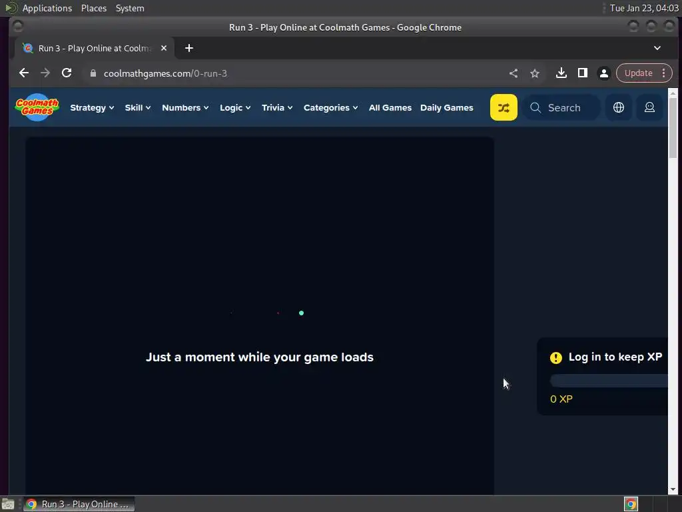The height and width of the screenshot is (512, 682).
Task: Open Chrome three-dot menu
Action: click(663, 73)
